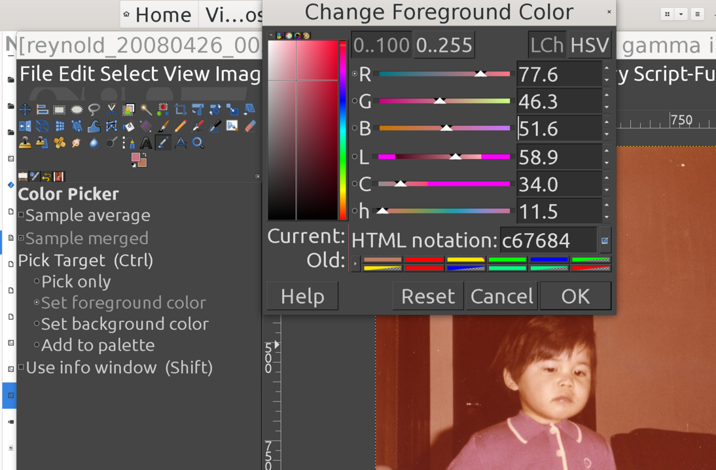716x470 pixels.
Task: Open the File menu
Action: 37,73
